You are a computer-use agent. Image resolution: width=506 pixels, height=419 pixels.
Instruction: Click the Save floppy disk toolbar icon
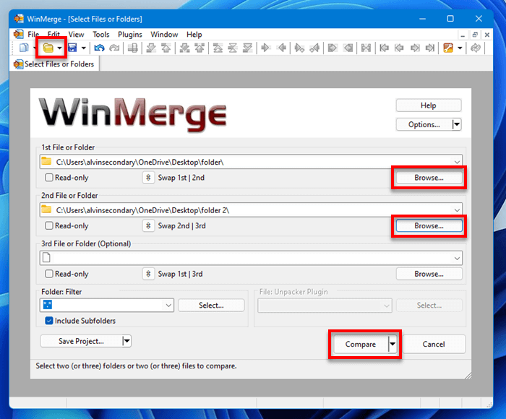72,48
